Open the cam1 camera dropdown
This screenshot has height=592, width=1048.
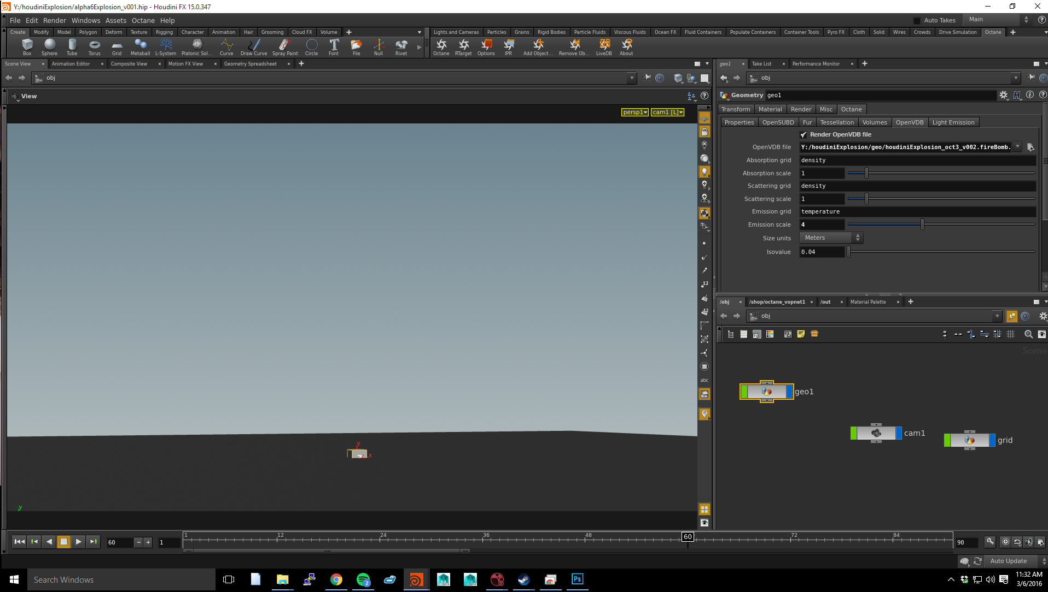tap(667, 112)
